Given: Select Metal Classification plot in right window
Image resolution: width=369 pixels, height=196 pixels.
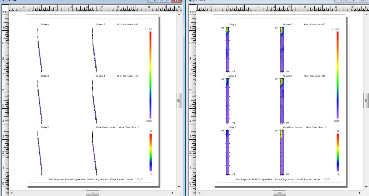Looking at the screenshot, I should pos(282,152).
